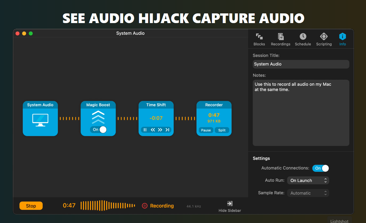Open the Scripting sidebar tab

[x=324, y=39]
